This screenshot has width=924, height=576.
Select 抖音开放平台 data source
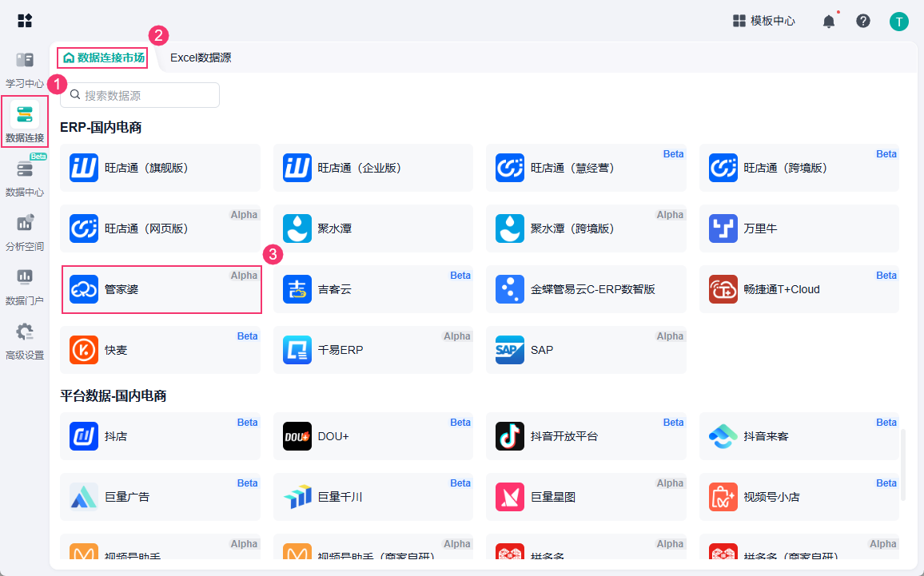pyautogui.click(x=587, y=436)
